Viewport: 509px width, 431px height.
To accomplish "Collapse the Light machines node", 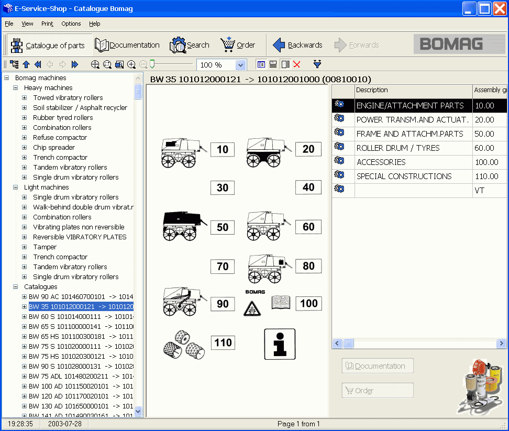I will point(15,187).
